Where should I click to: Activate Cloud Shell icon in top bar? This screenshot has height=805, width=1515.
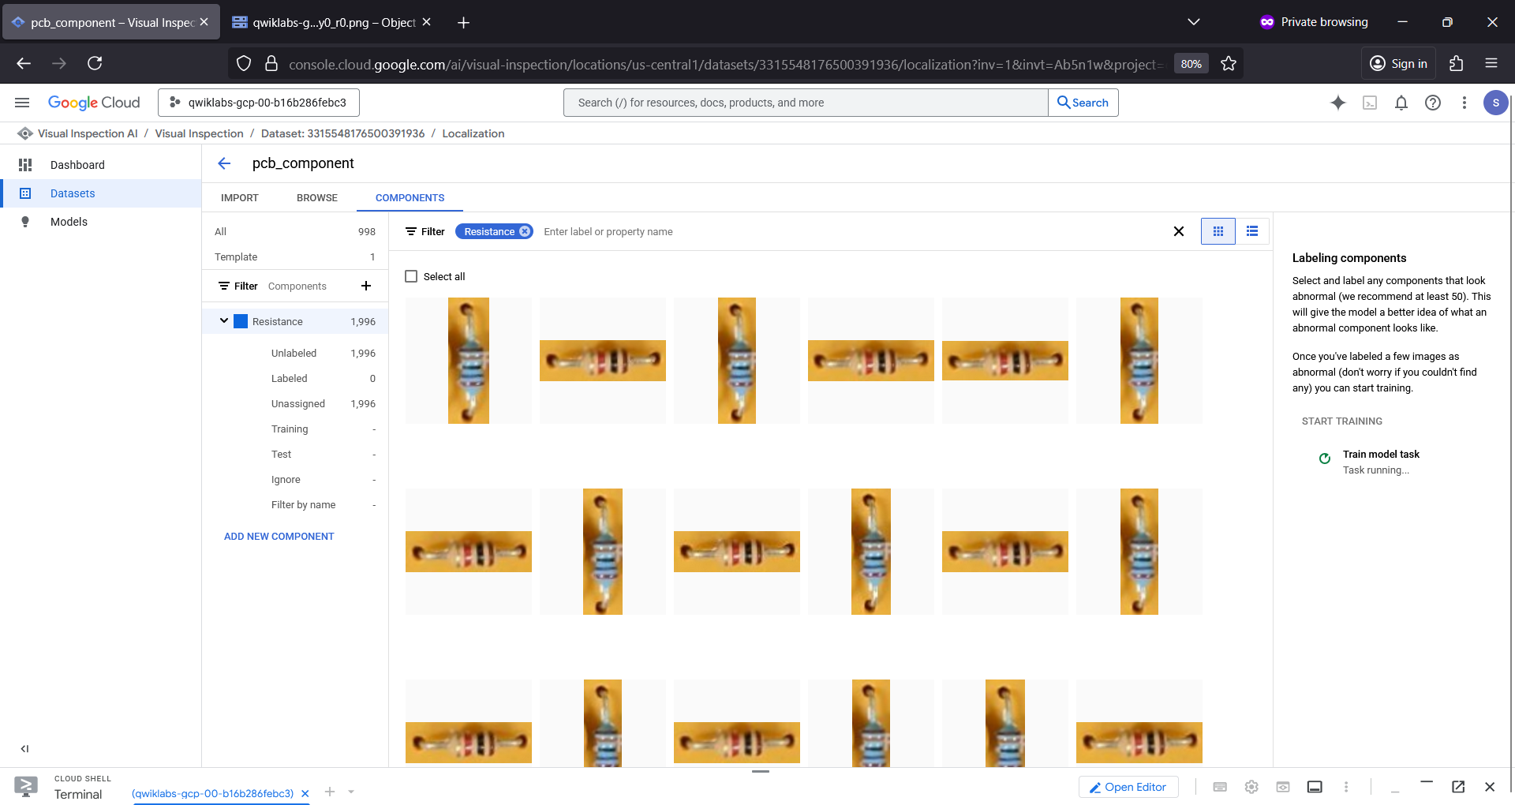pos(1370,103)
